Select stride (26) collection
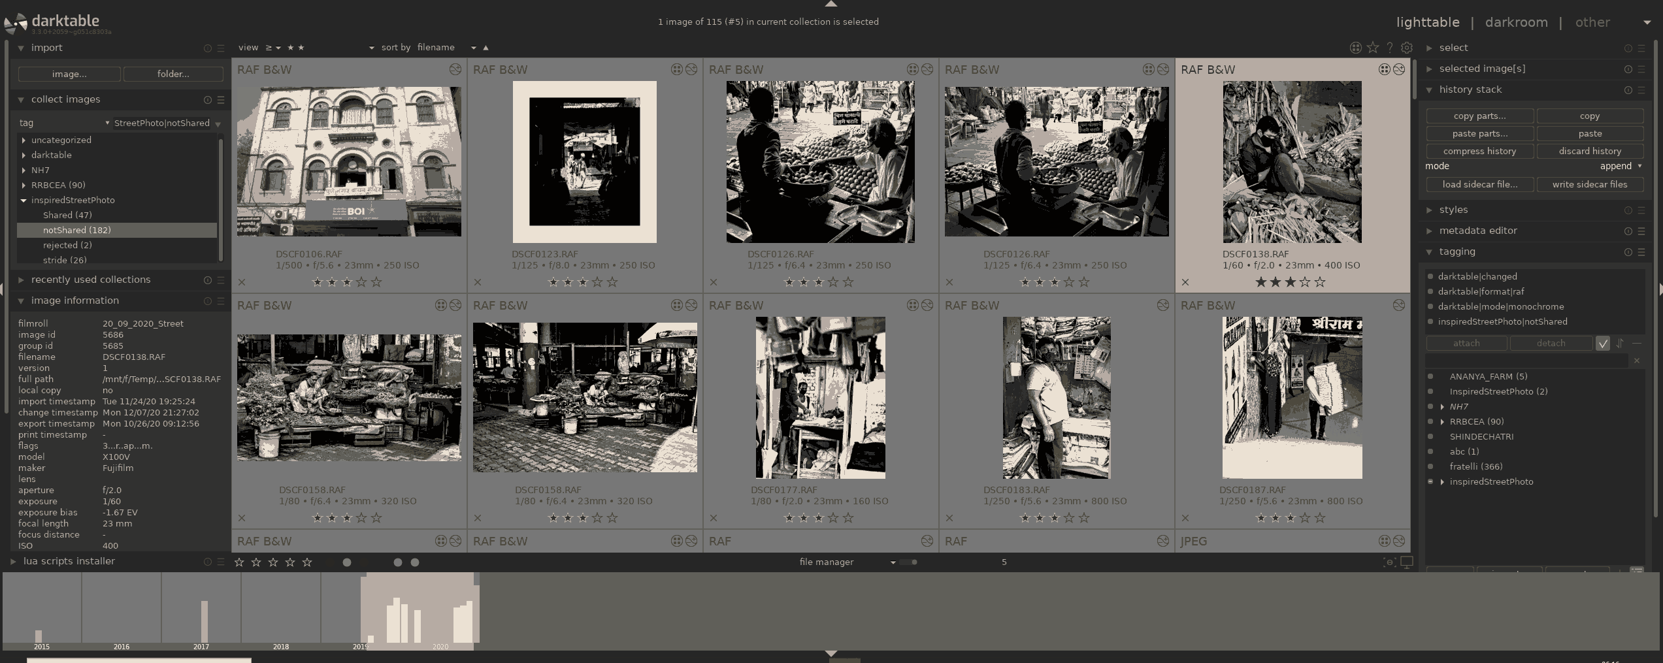Image resolution: width=1663 pixels, height=663 pixels. [65, 260]
